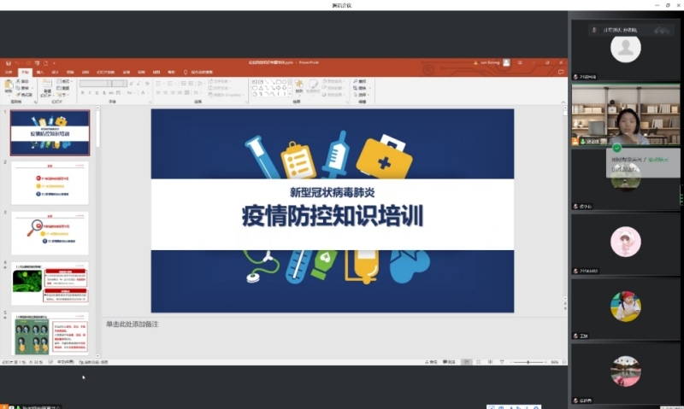Adjust the zoom slider in status bar
This screenshot has height=409, width=684.
tap(528, 362)
